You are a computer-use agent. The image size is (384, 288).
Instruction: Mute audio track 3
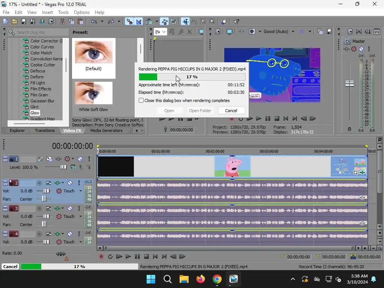click(x=70, y=208)
